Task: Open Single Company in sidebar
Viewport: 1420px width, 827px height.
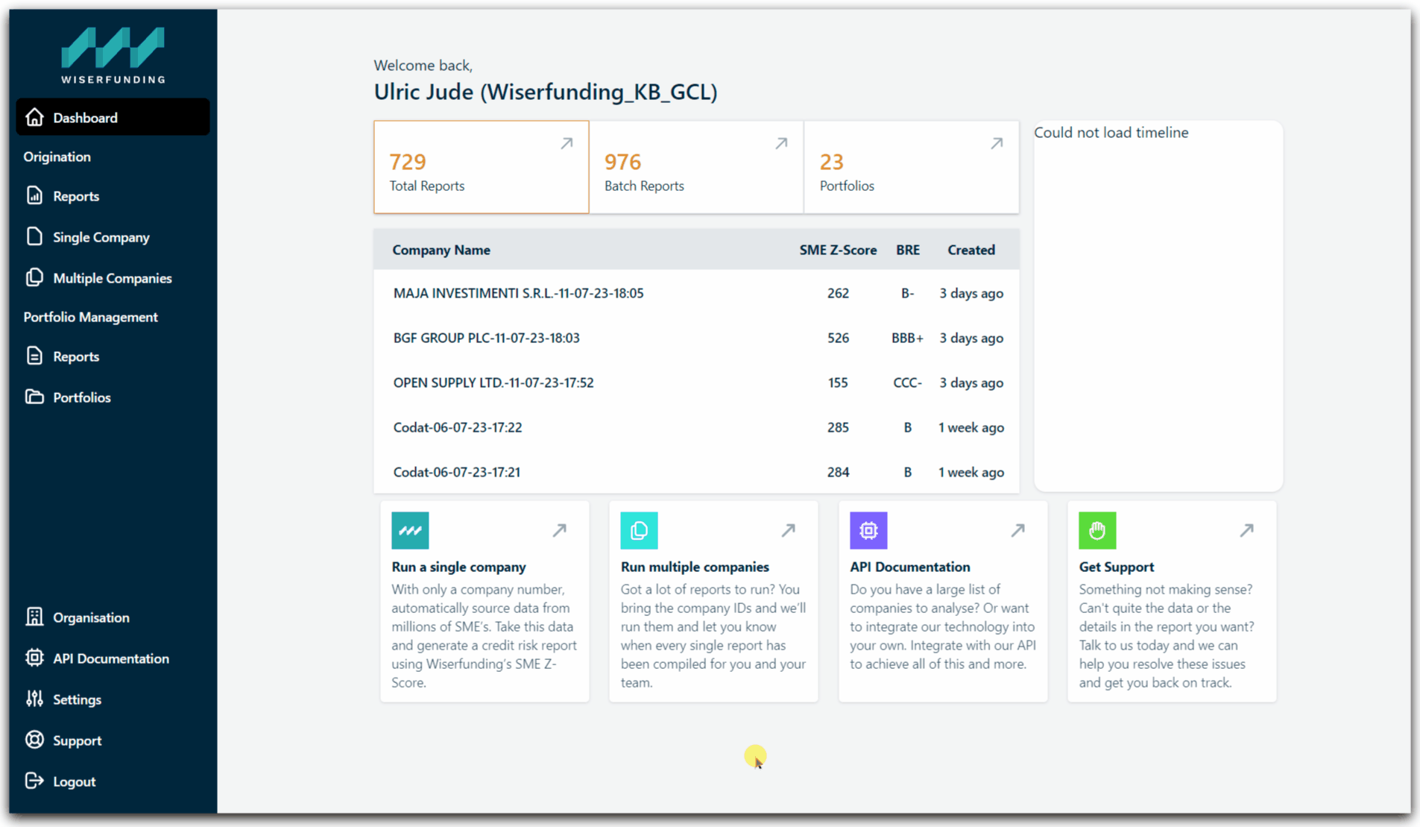Action: [113, 236]
